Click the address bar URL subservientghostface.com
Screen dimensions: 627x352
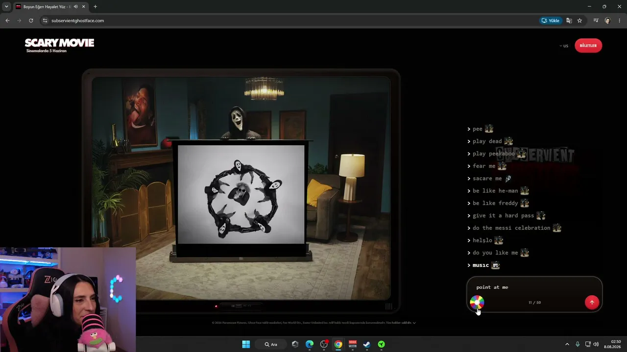[x=77, y=21]
